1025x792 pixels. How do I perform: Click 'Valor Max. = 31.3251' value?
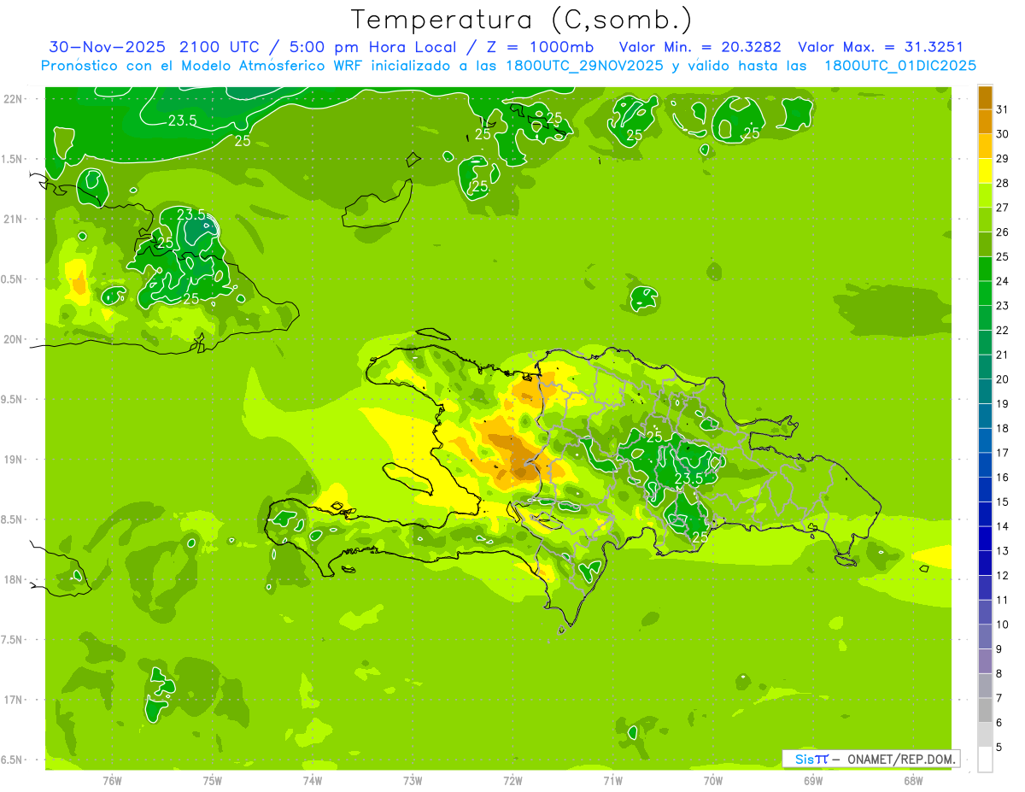tap(881, 47)
